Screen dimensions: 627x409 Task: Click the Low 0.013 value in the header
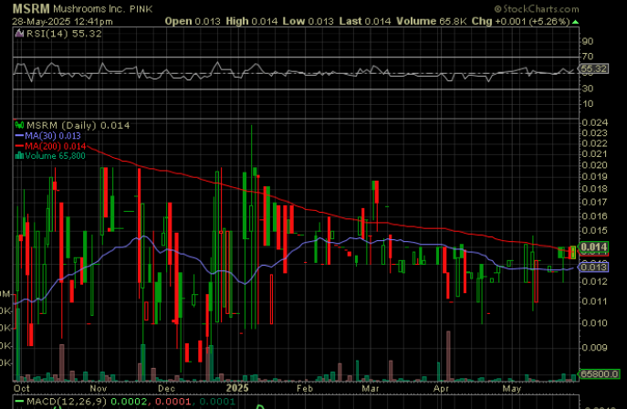308,21
